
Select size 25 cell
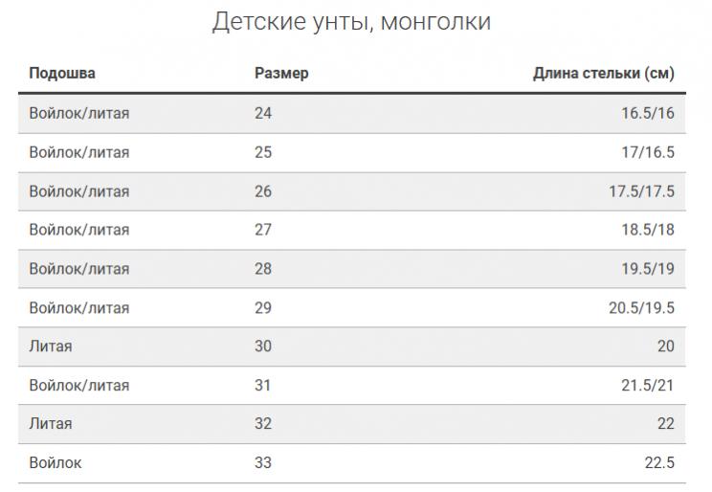tap(263, 152)
